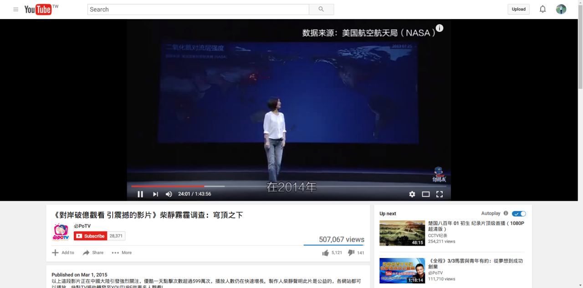Open title 楚国八百年 01 初生 纪录片
583x288 pixels.
pos(476,226)
